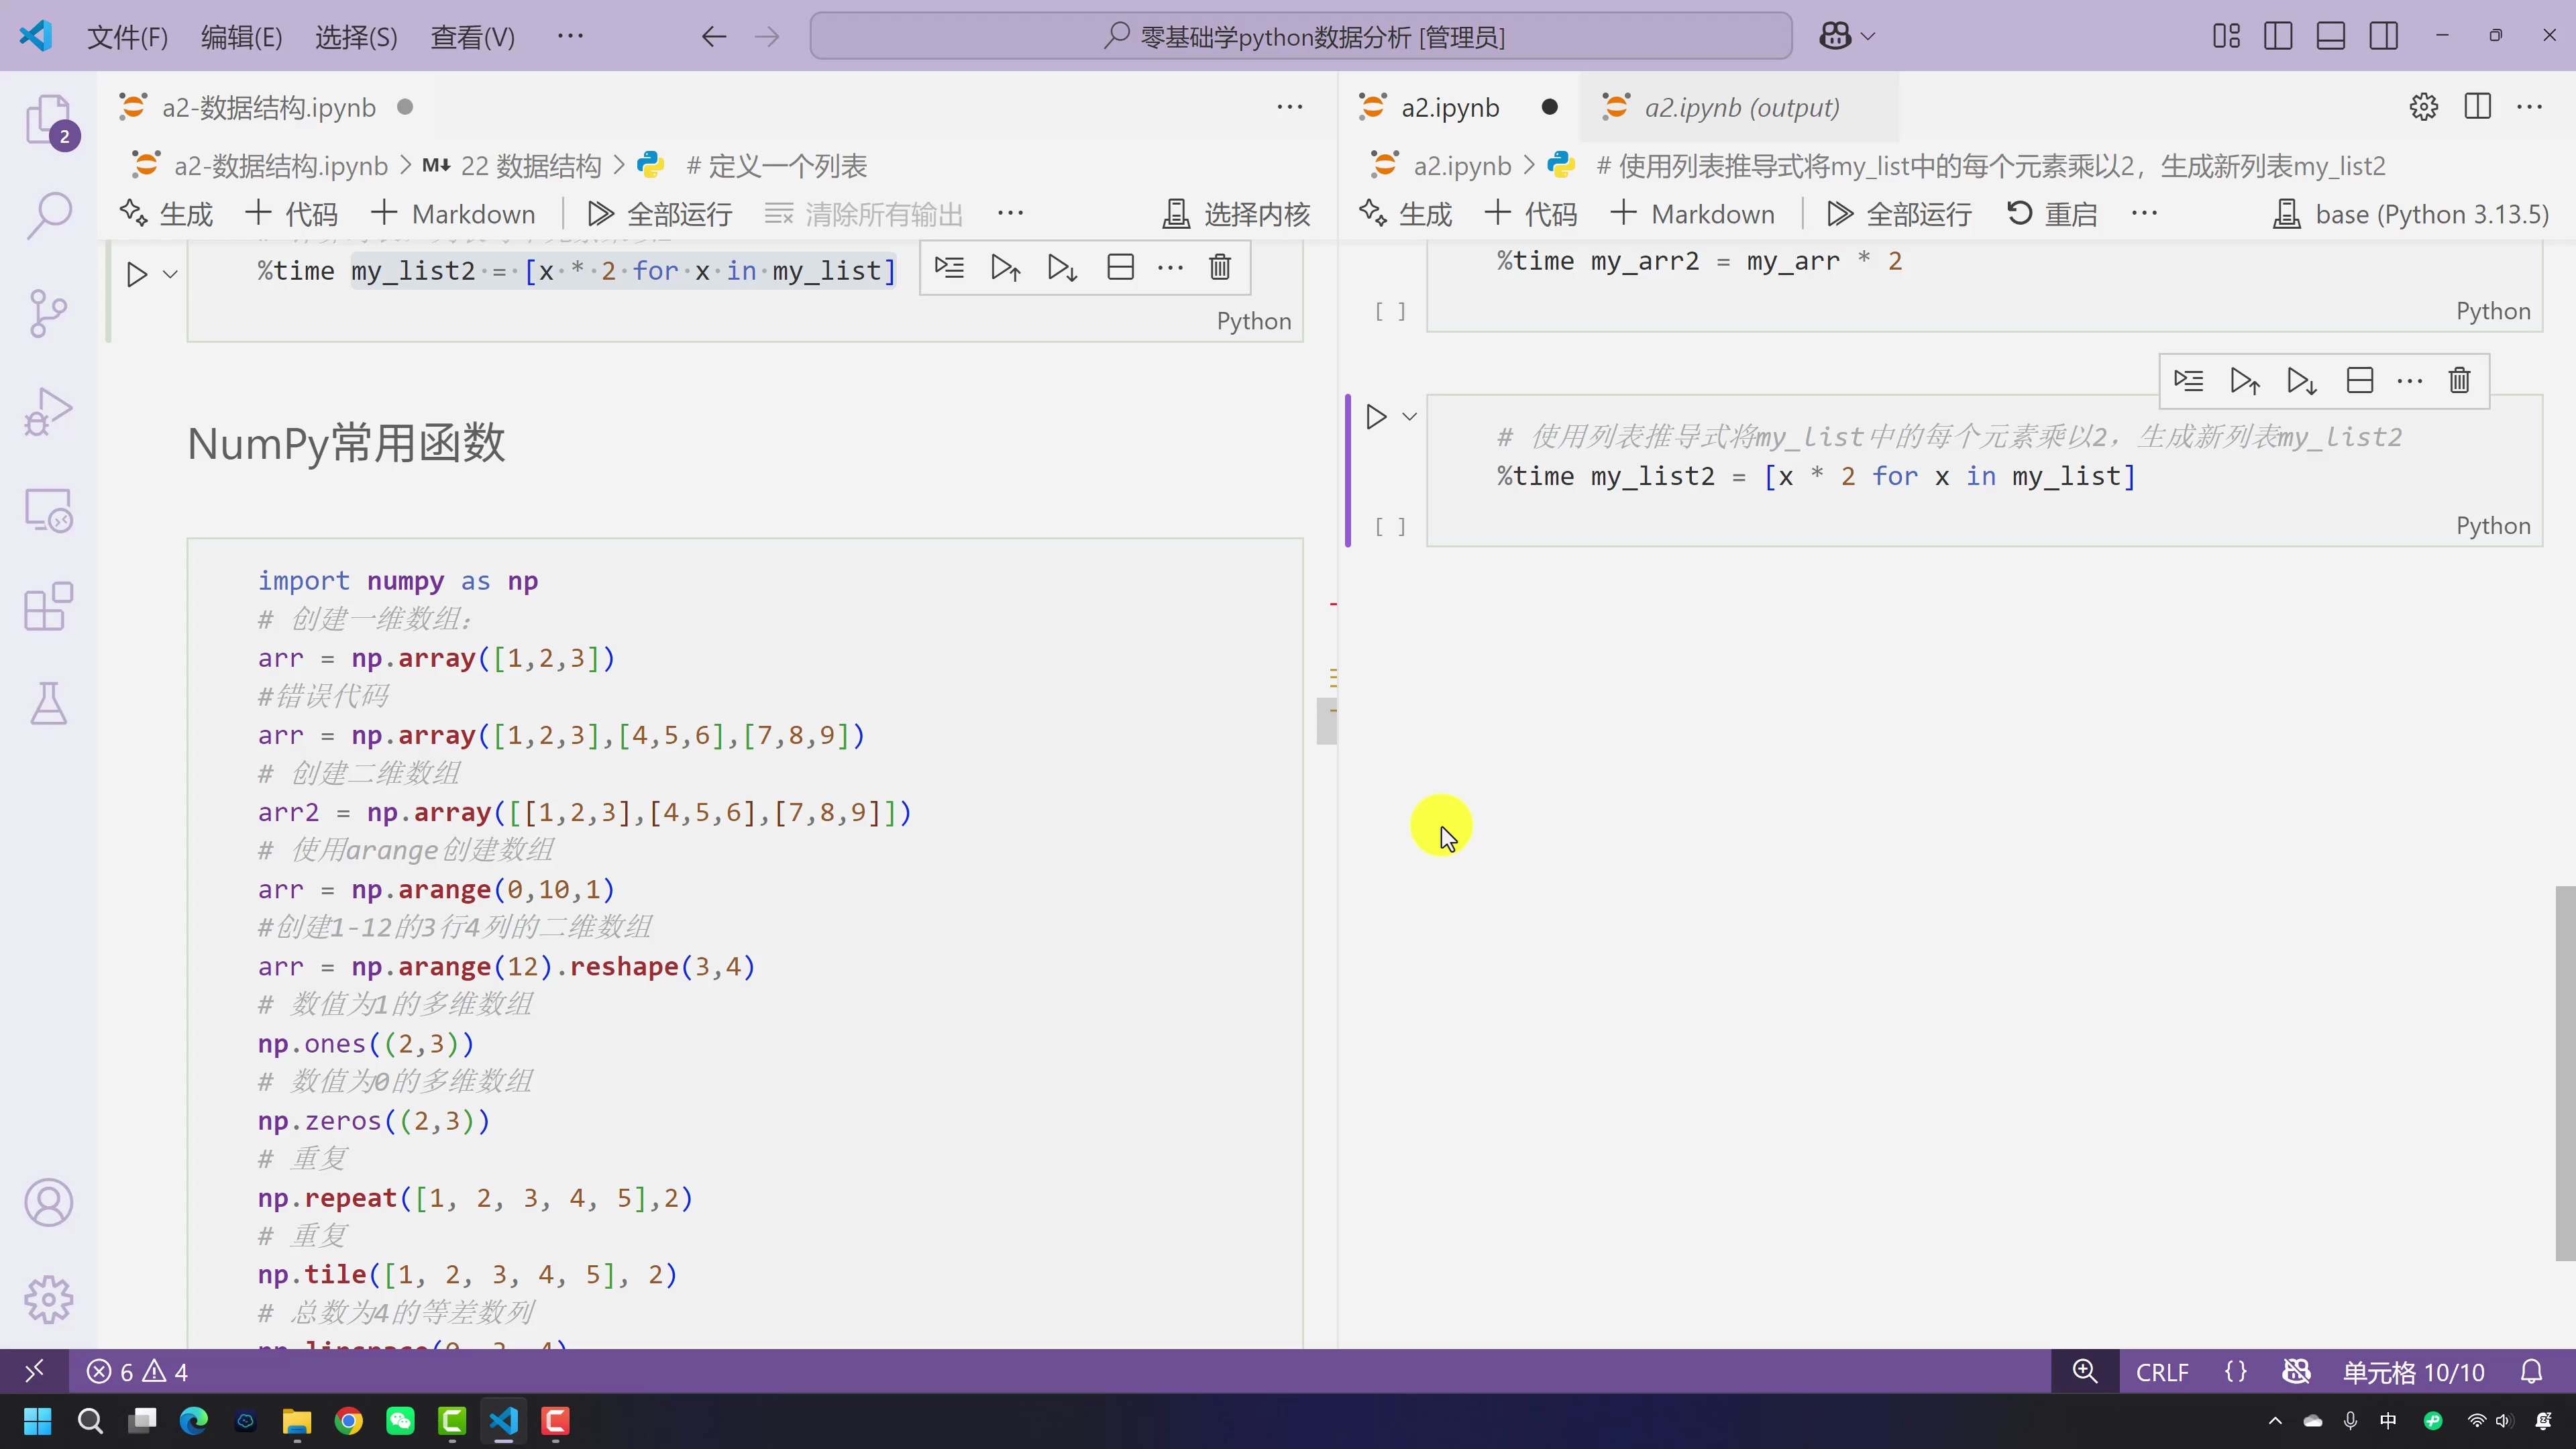Open WeChat from the taskbar
The height and width of the screenshot is (1449, 2576).
[400, 1421]
